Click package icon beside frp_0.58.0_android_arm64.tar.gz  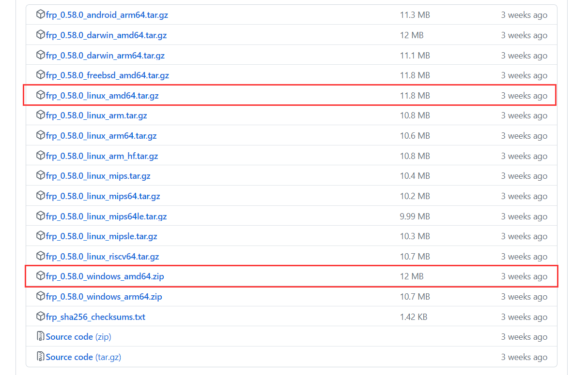[41, 15]
